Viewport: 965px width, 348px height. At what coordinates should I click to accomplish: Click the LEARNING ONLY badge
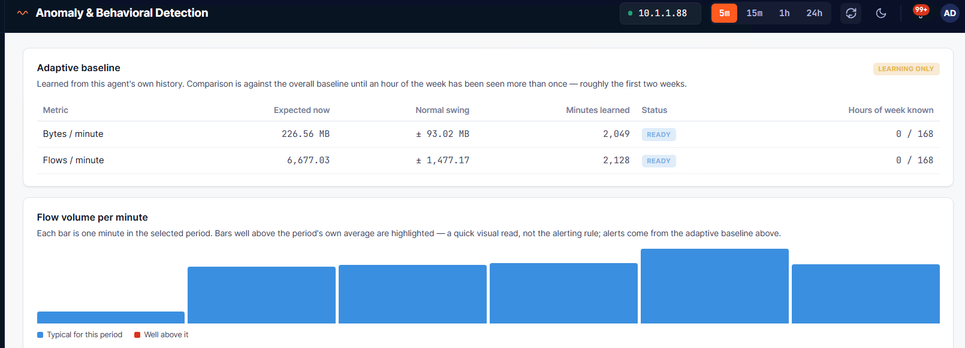point(906,69)
